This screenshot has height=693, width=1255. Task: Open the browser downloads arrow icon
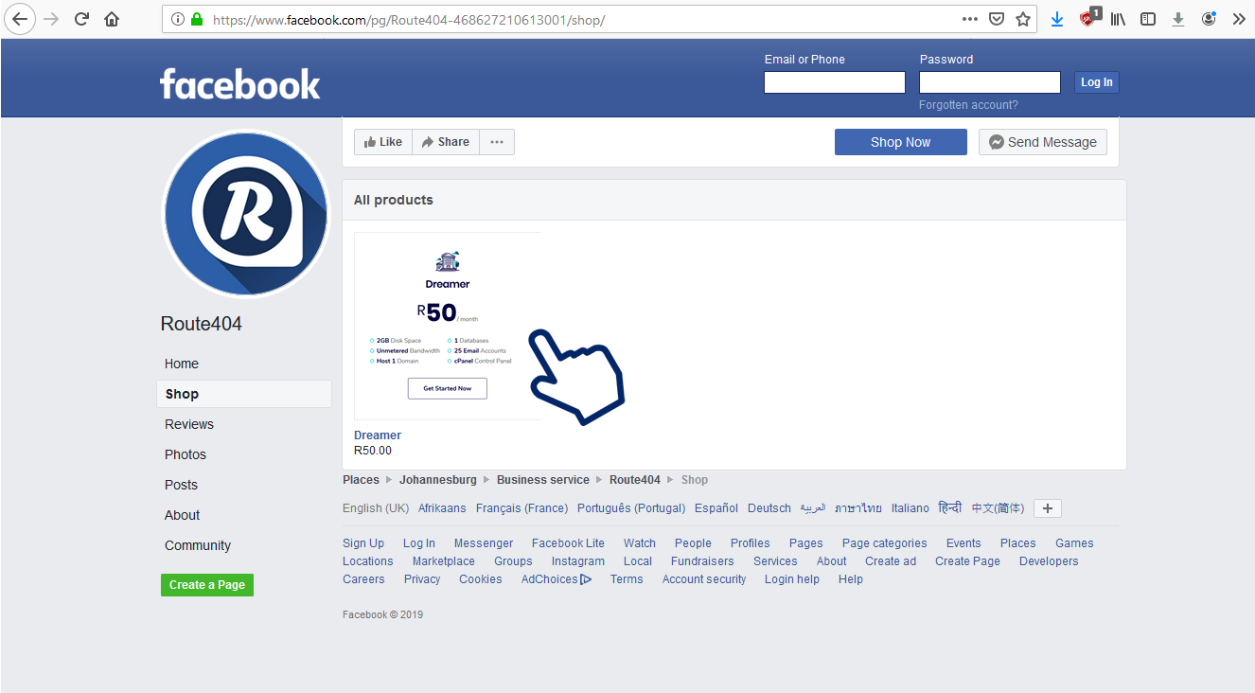[x=1057, y=19]
